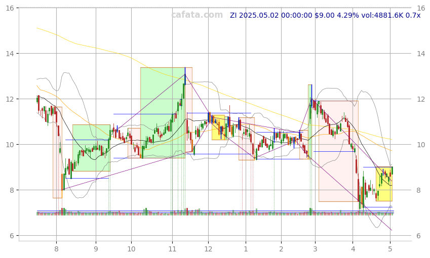Click the x-axis month label 11
This screenshot has height=258, width=430.
(172, 249)
